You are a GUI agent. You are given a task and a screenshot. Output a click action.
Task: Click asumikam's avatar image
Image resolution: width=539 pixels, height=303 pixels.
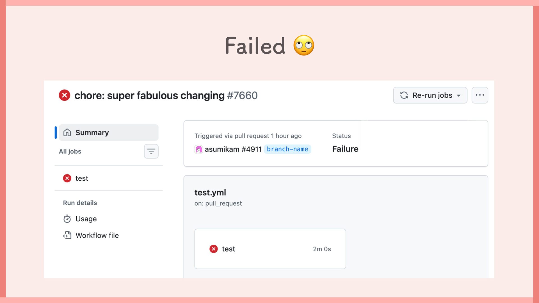pos(198,149)
